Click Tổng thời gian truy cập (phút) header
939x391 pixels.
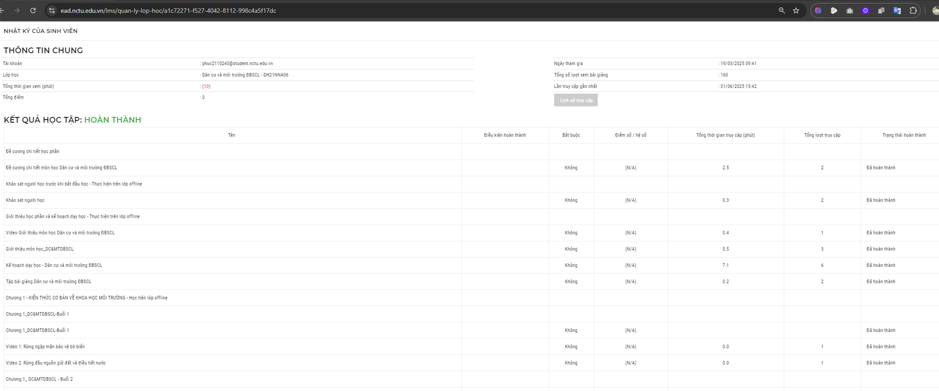(726, 135)
